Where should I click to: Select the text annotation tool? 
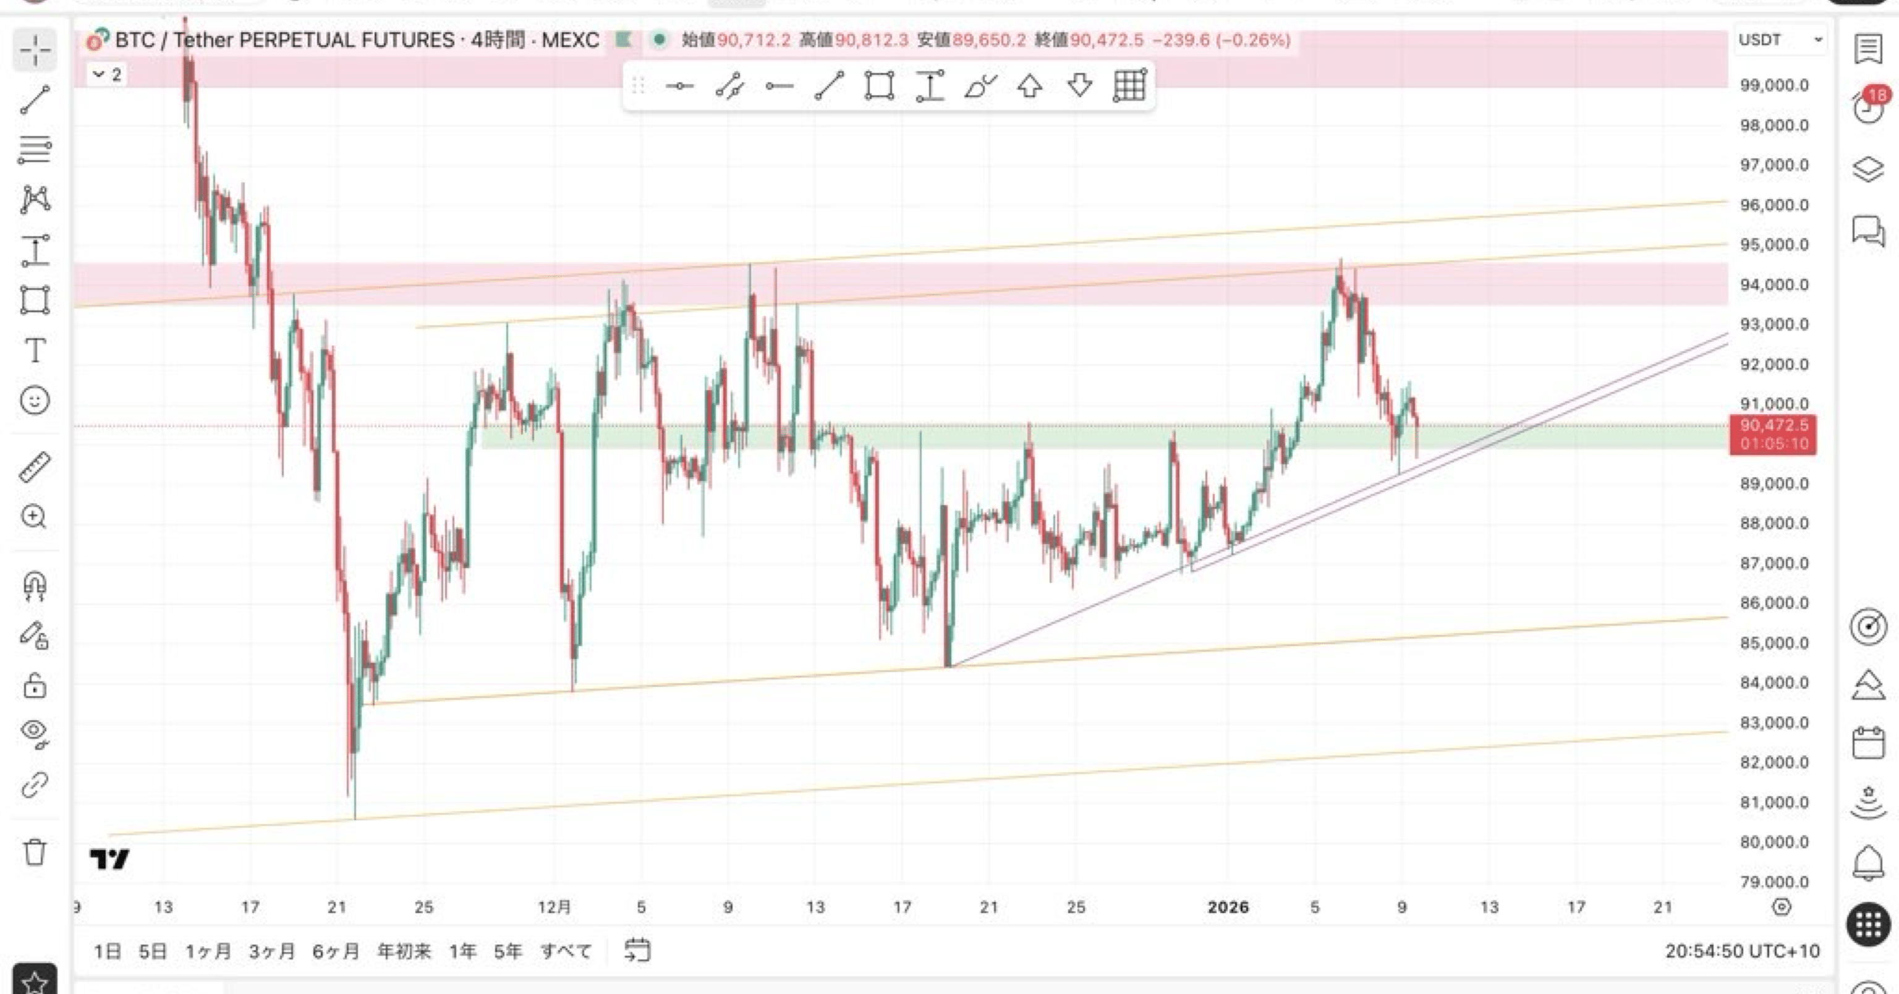[x=35, y=350]
